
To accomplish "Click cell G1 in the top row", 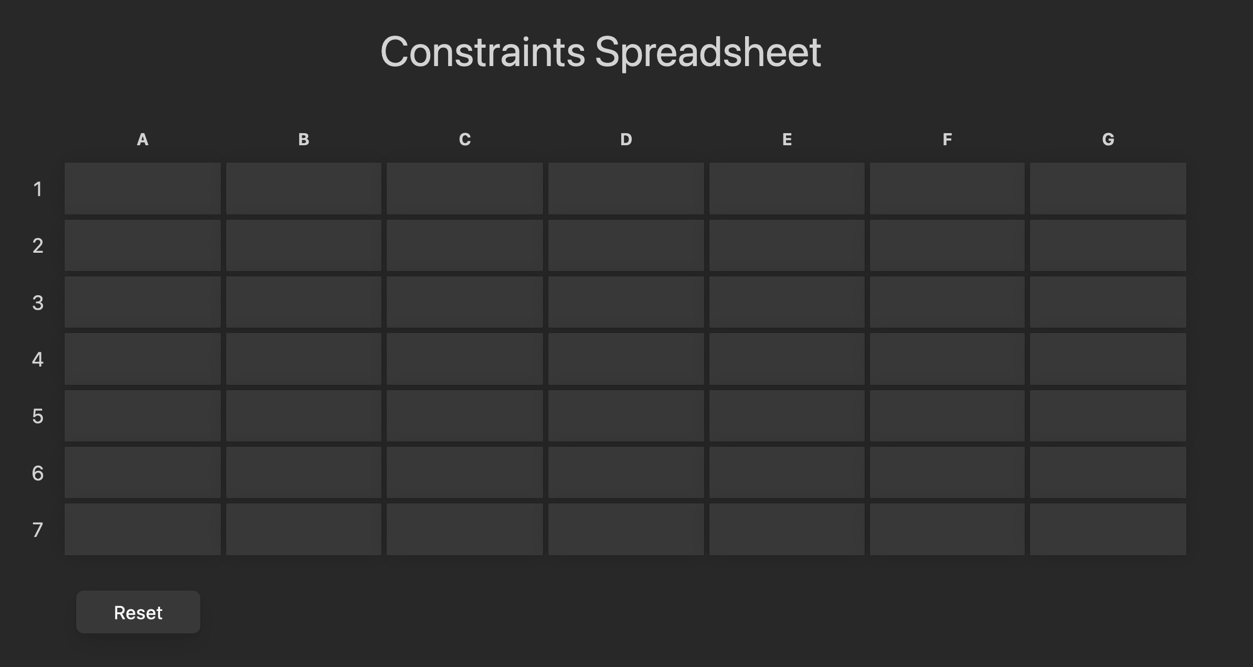I will click(1108, 188).
